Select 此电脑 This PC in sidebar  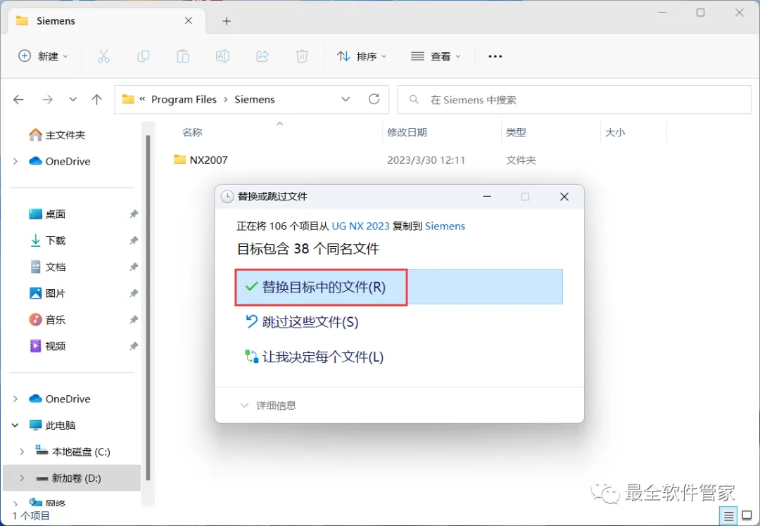tap(52, 425)
